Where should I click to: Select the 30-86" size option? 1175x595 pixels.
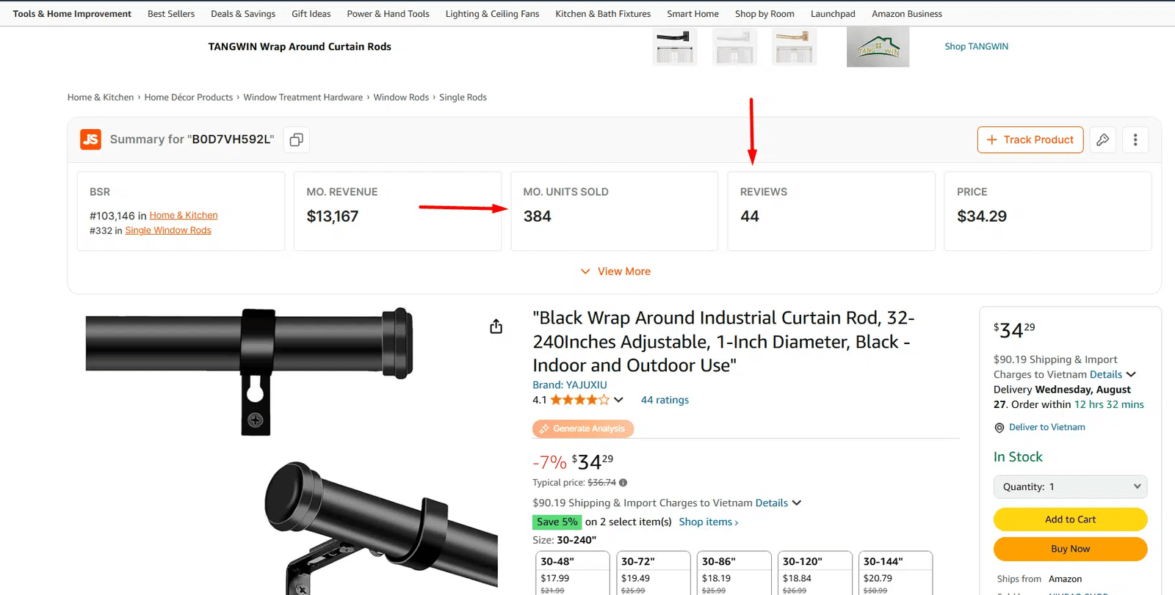[x=734, y=572]
